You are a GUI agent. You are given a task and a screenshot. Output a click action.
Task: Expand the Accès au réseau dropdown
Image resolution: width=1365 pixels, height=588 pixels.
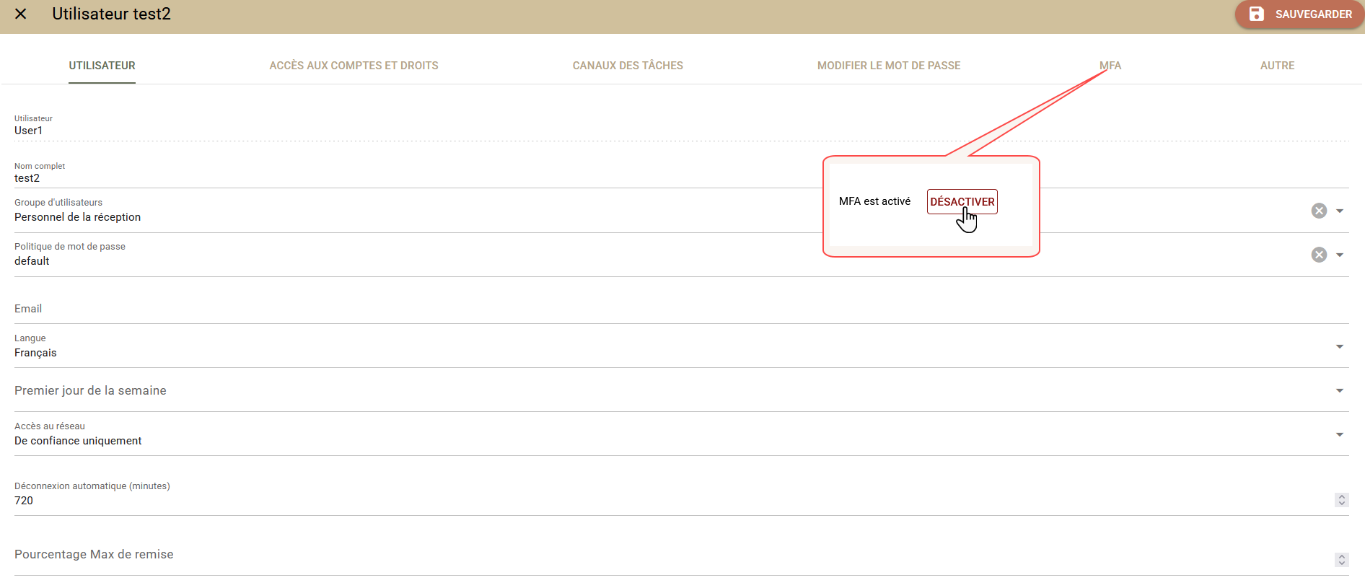[1340, 434]
